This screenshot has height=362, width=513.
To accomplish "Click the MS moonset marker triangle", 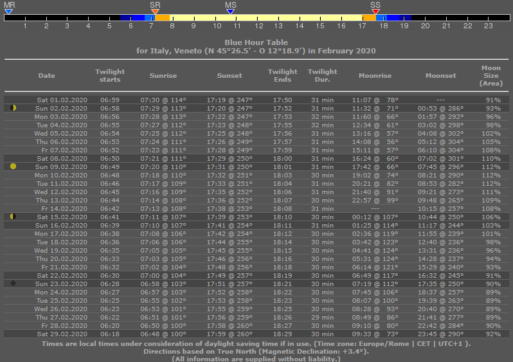I will pos(230,11).
